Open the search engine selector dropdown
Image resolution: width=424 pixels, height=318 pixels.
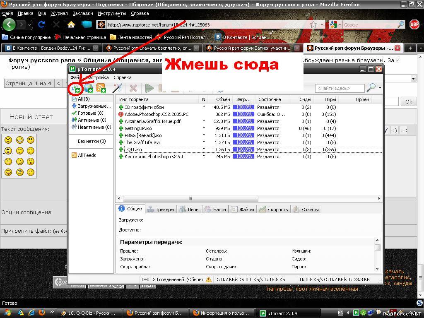click(340, 24)
